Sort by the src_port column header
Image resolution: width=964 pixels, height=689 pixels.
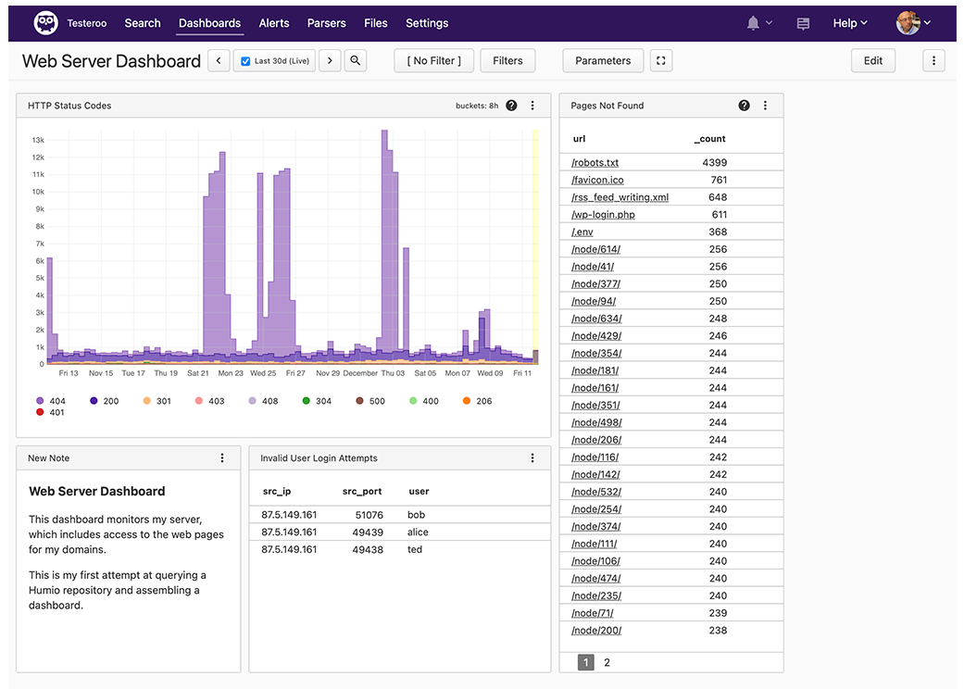pos(362,491)
